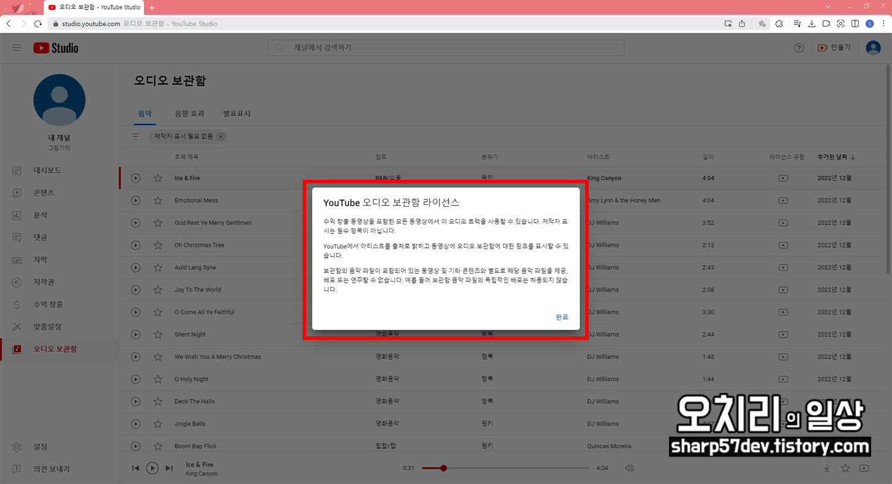
Task: Play the Joy To The World track
Action: point(136,290)
